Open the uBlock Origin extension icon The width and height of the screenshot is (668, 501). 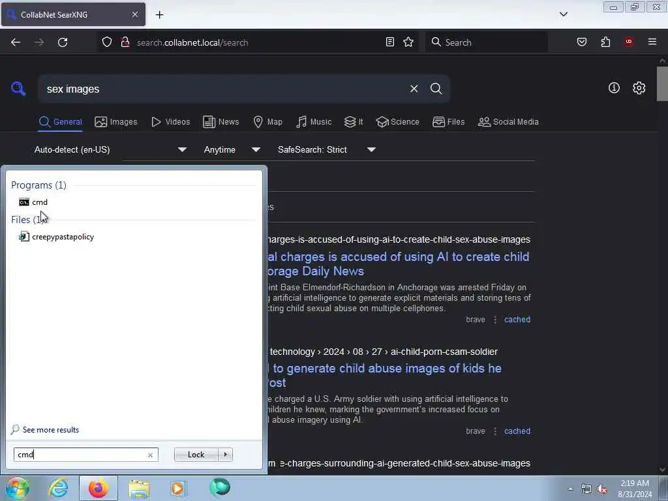click(628, 42)
